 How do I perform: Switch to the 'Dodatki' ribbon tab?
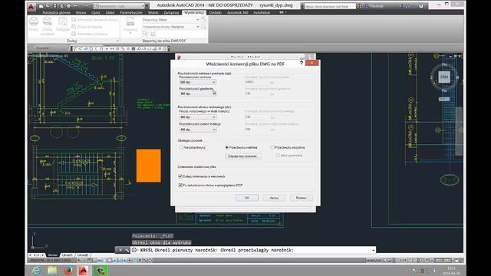coord(216,12)
